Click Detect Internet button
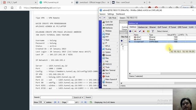Viewport: 196px width, 110px height. [162, 31]
